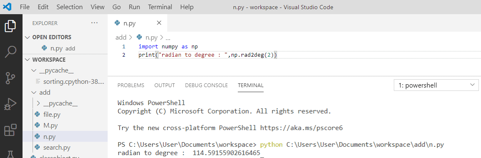
Task: Select the n.py editor tab
Action: coord(138,23)
